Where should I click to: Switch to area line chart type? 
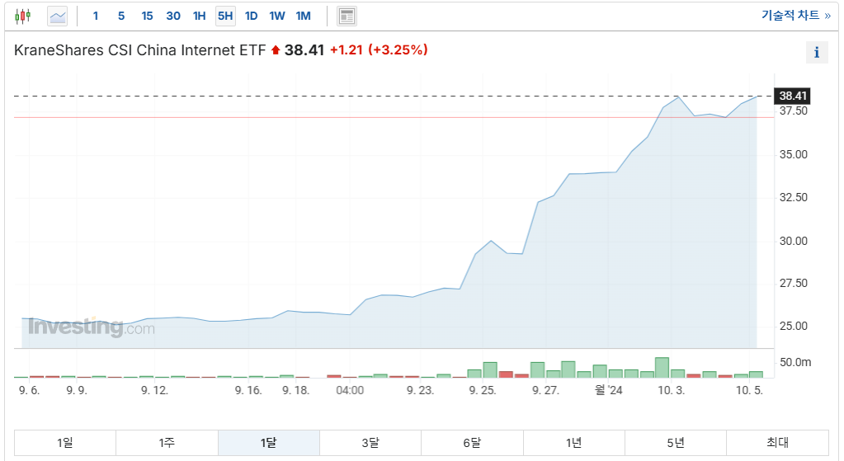[x=57, y=16]
